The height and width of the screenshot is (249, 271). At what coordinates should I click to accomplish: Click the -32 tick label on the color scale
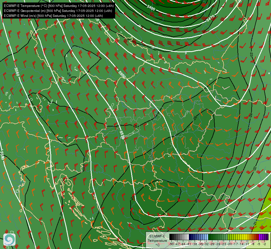(206, 244)
